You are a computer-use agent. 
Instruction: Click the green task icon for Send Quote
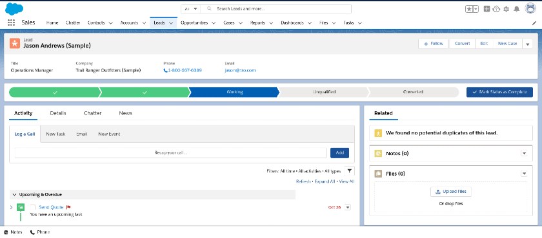[x=21, y=207]
